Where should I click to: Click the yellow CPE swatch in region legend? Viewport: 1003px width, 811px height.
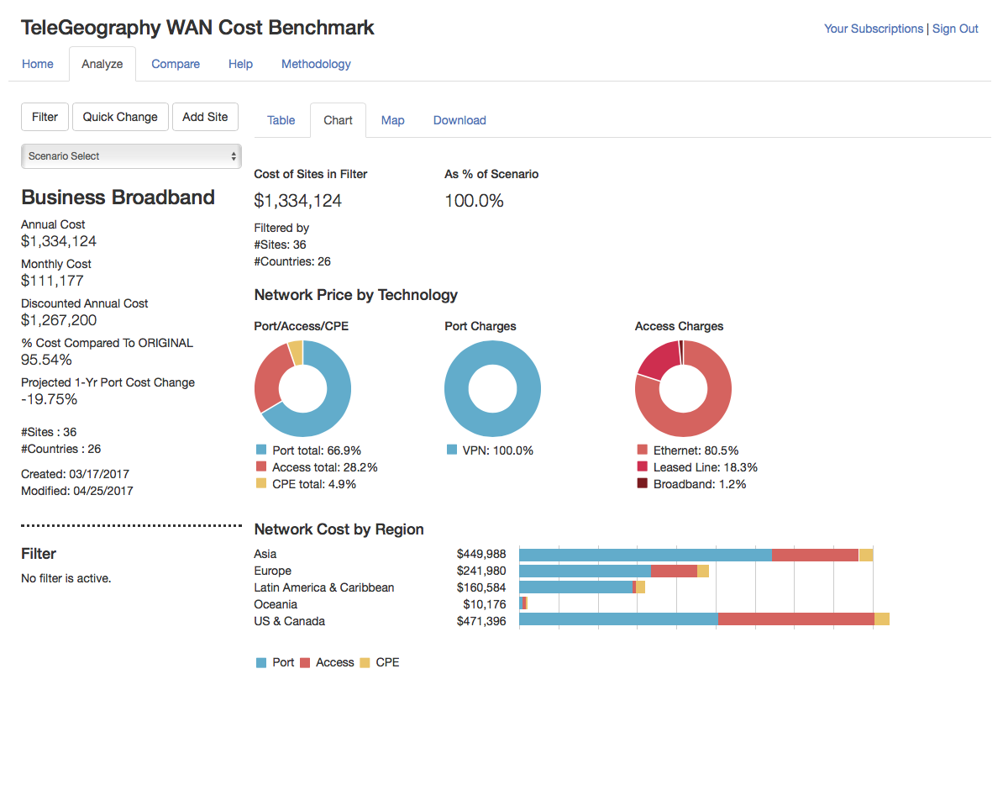pyautogui.click(x=365, y=663)
